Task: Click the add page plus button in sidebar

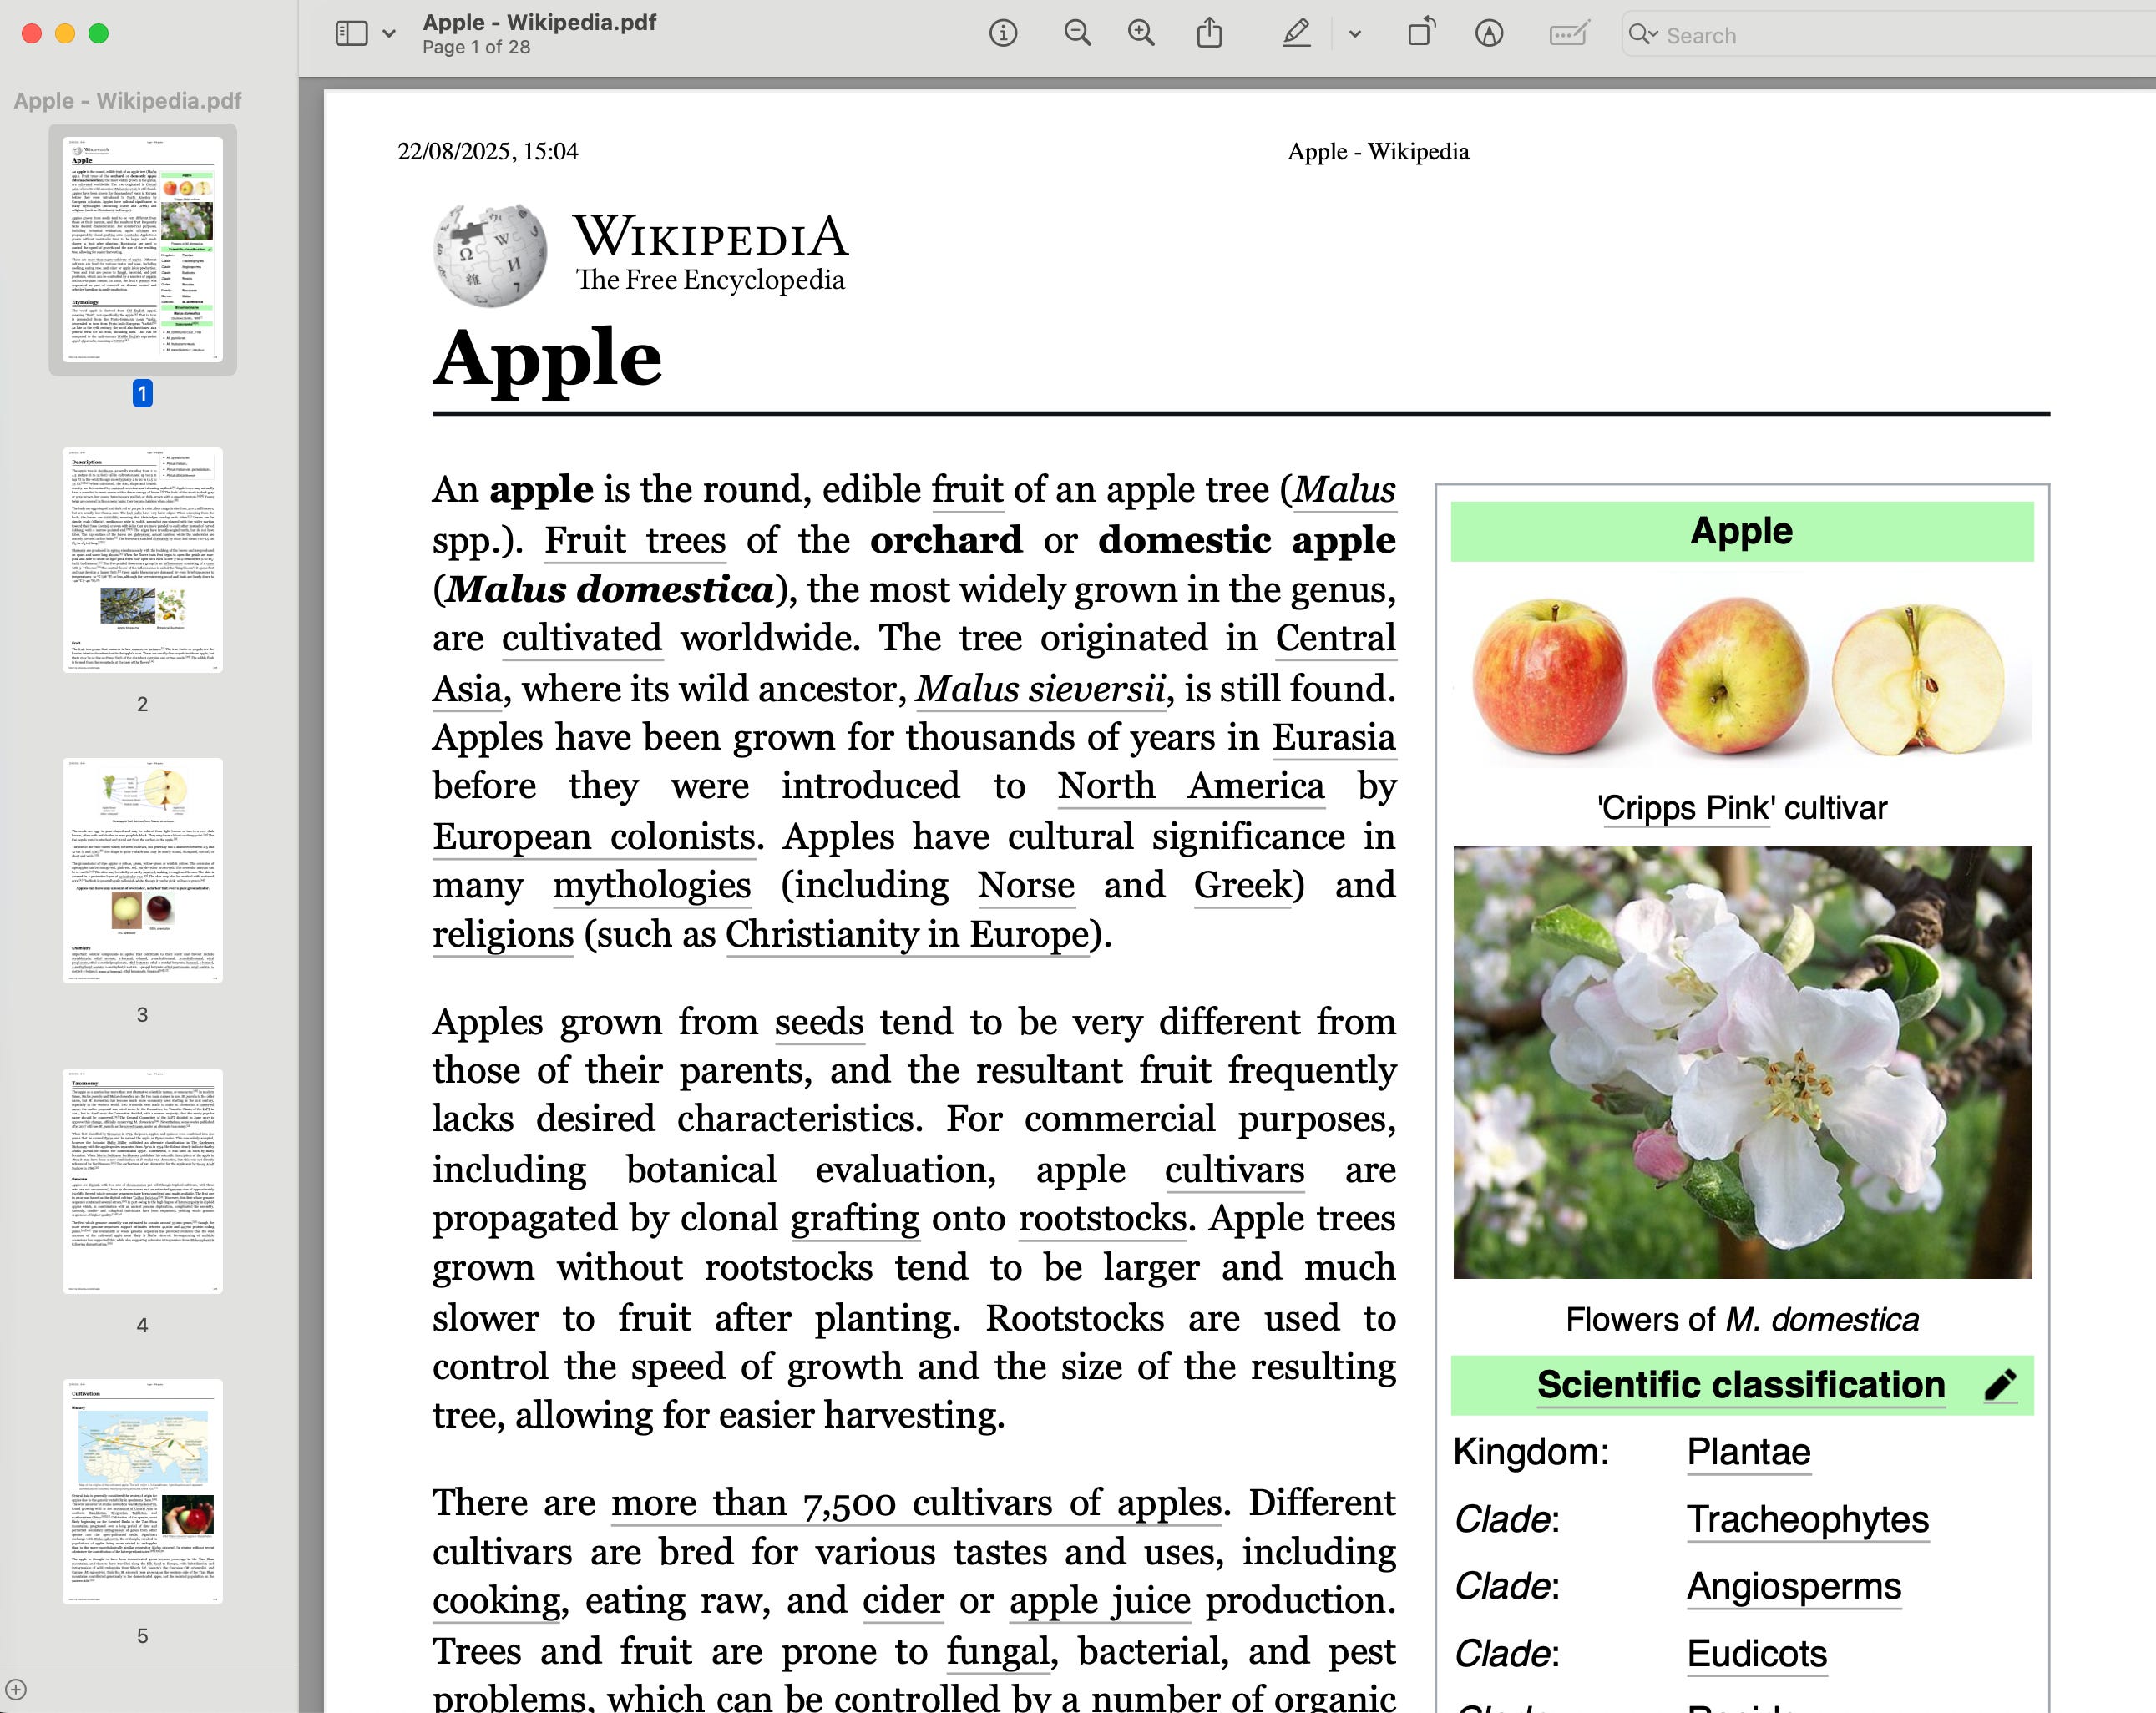Action: [x=16, y=1690]
